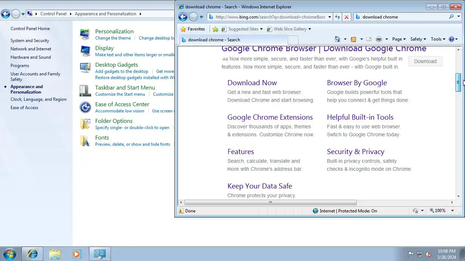Click the Control Panel back arrow button
The image size is (465, 261).
5,14
